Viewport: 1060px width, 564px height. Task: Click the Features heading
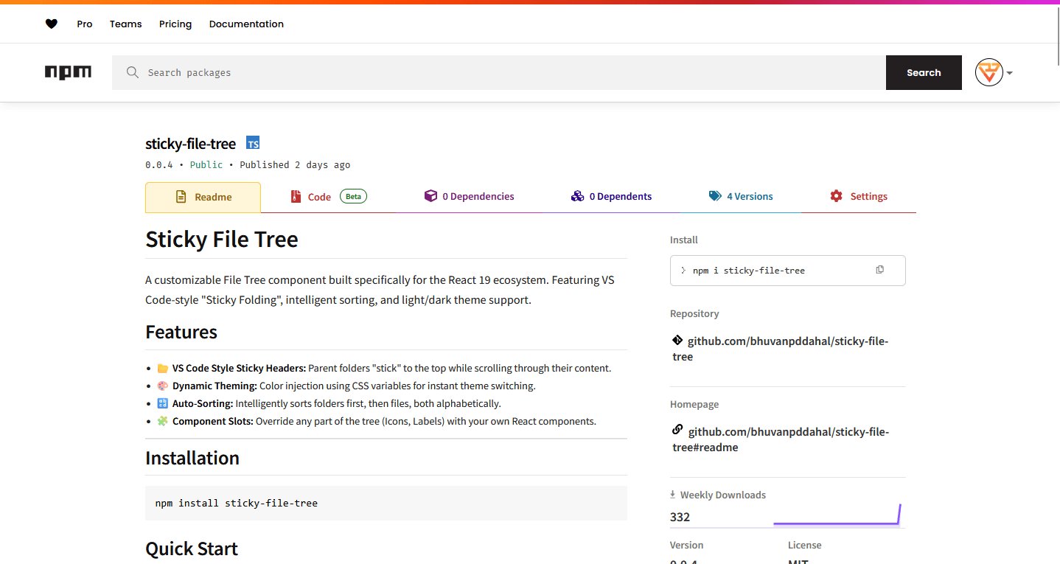click(181, 332)
